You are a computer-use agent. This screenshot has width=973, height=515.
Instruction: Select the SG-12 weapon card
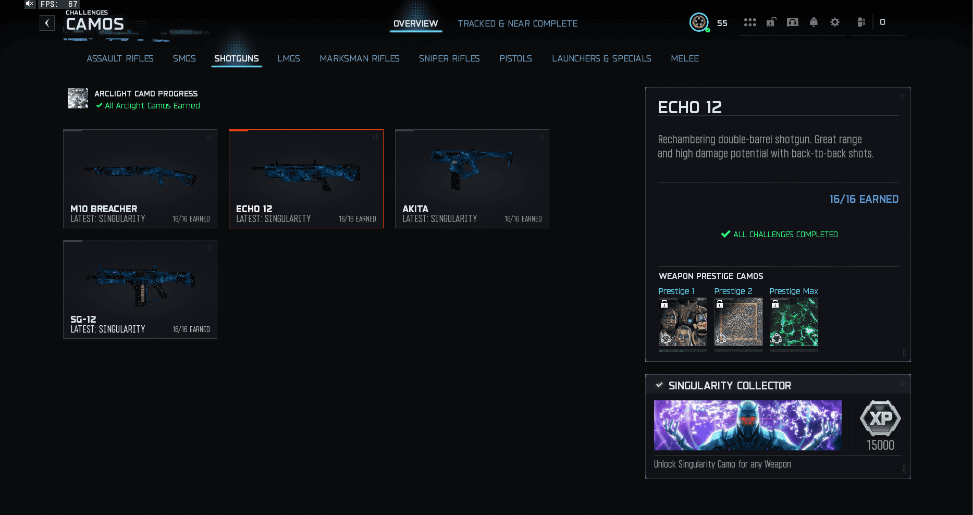pos(140,289)
